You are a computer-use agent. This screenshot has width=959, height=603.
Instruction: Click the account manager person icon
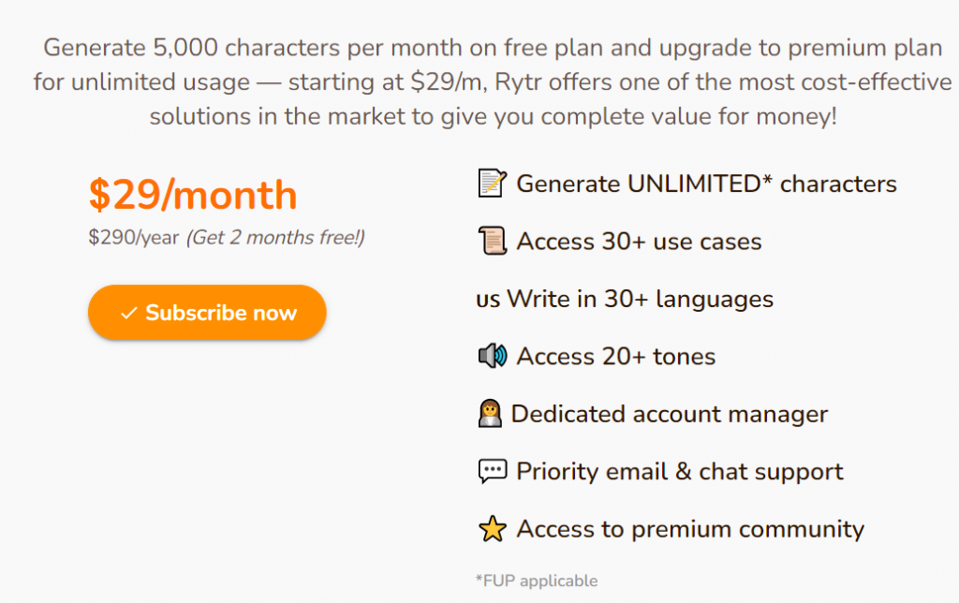[490, 414]
